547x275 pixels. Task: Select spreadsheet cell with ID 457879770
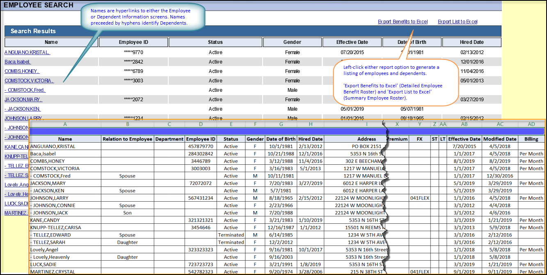pos(201,146)
